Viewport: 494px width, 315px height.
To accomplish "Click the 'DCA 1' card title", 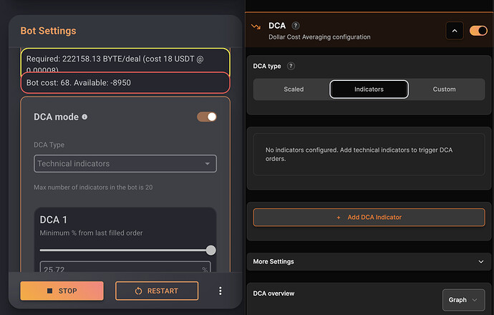I will 53,220.
